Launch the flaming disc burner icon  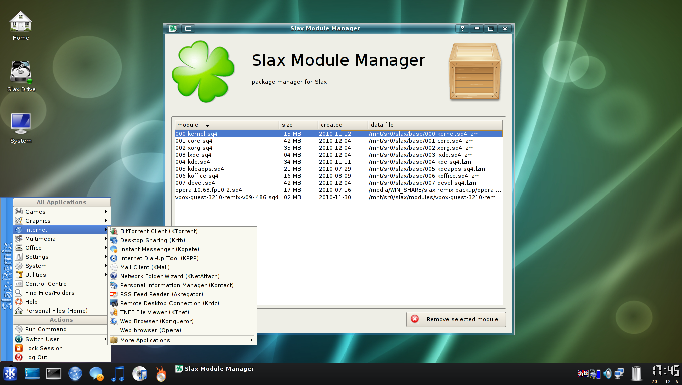click(x=161, y=374)
